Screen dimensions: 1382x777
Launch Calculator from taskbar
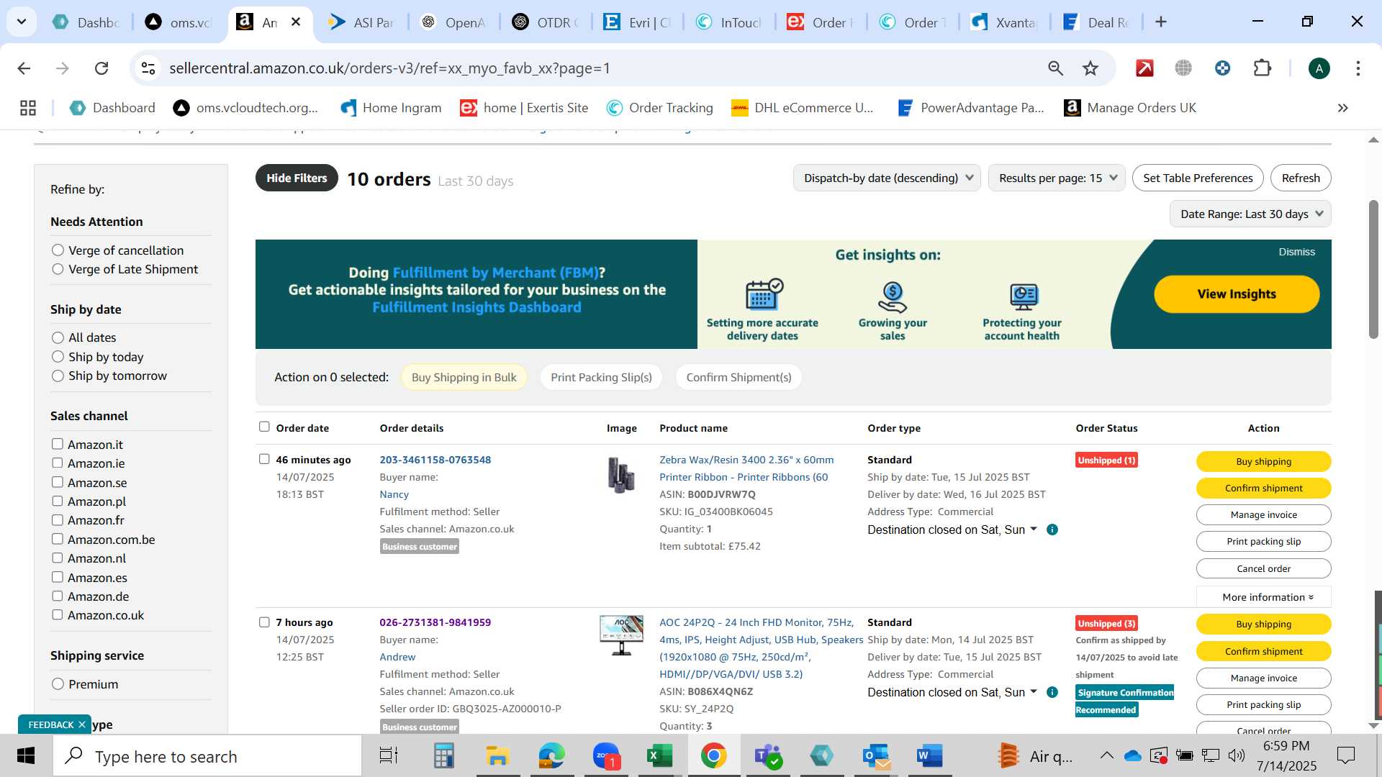pyautogui.click(x=443, y=756)
